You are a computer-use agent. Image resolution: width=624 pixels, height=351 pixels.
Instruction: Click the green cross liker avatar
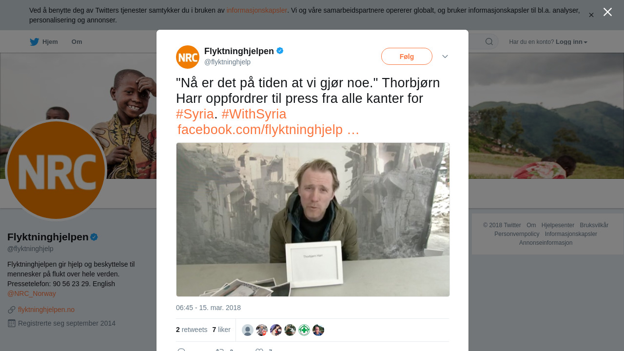(304, 330)
